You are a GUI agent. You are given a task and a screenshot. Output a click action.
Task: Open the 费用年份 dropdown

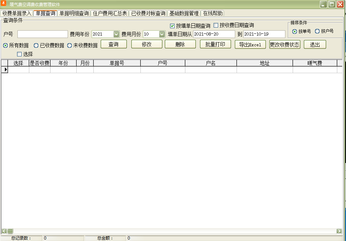click(116, 34)
